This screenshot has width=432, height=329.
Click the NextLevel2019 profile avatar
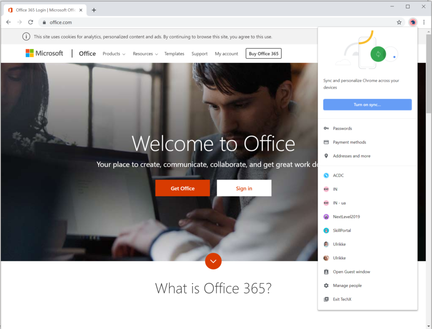point(326,217)
